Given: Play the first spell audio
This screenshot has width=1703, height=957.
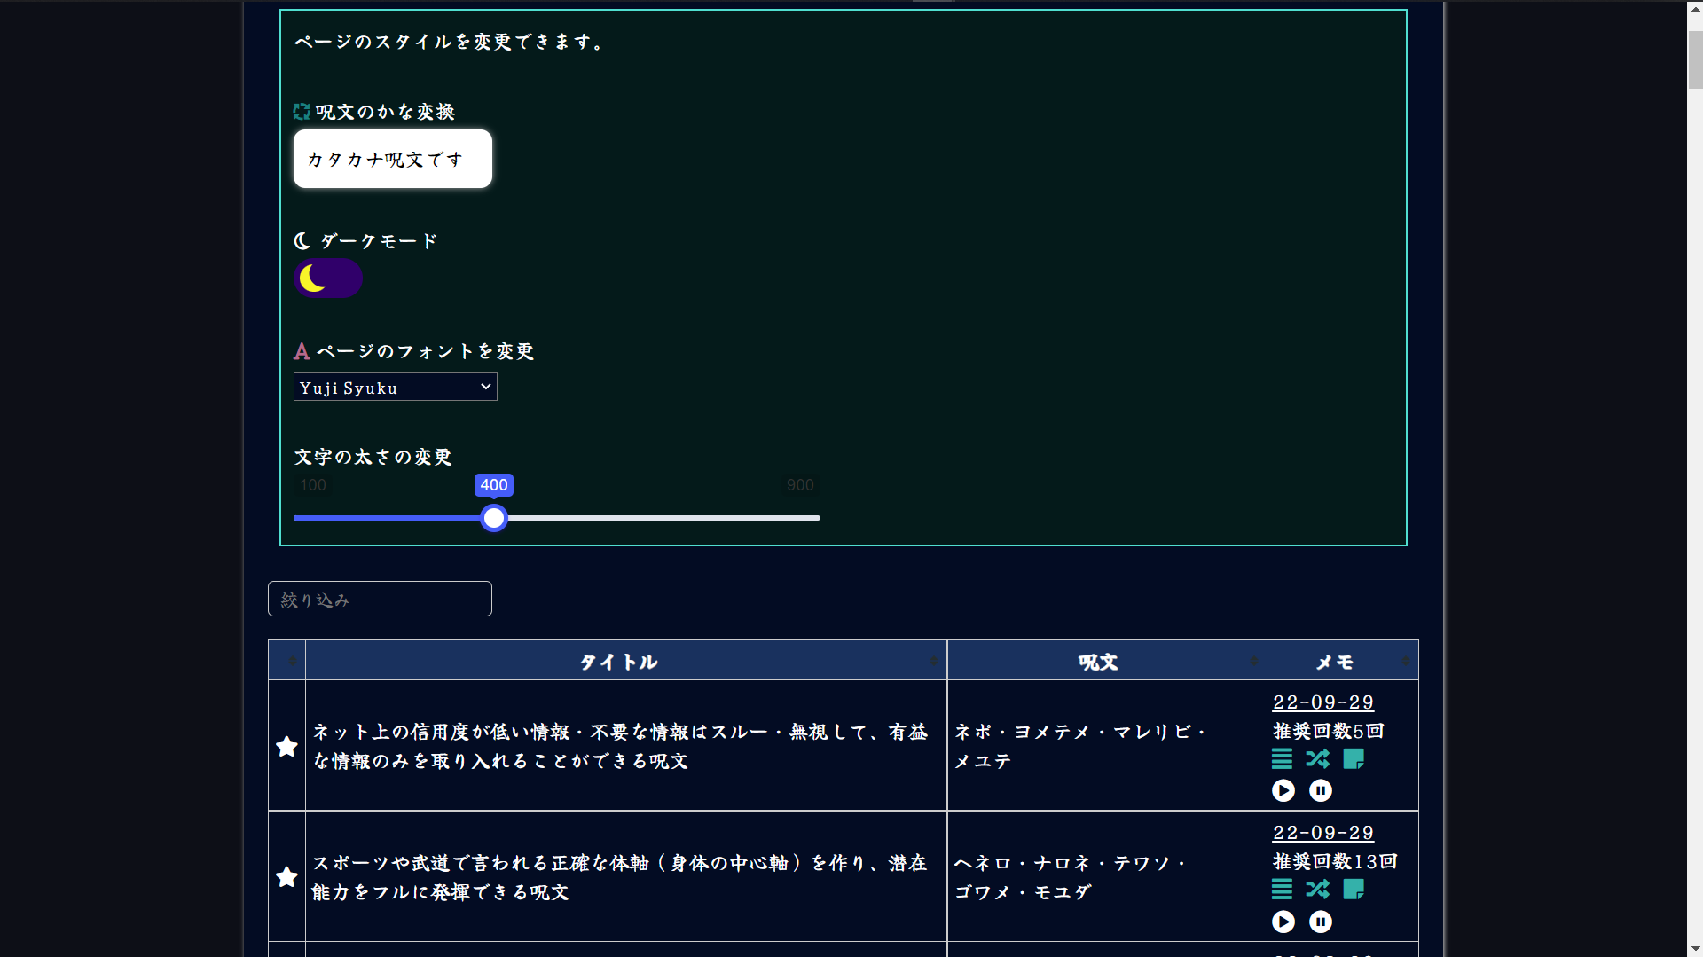Looking at the screenshot, I should [1283, 790].
